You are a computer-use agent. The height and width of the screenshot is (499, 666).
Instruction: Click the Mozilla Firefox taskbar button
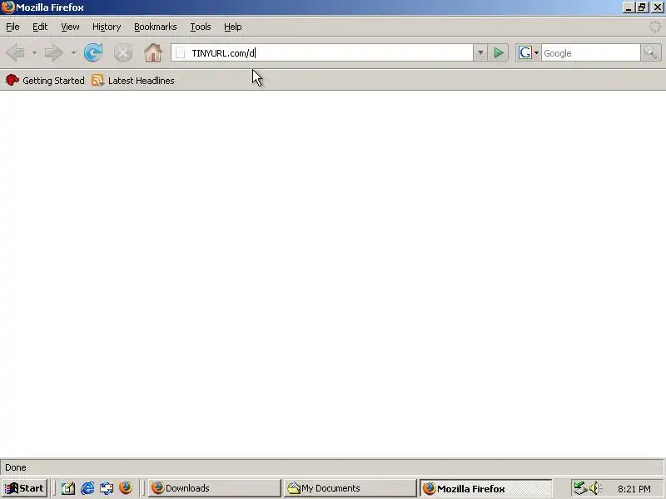(486, 488)
